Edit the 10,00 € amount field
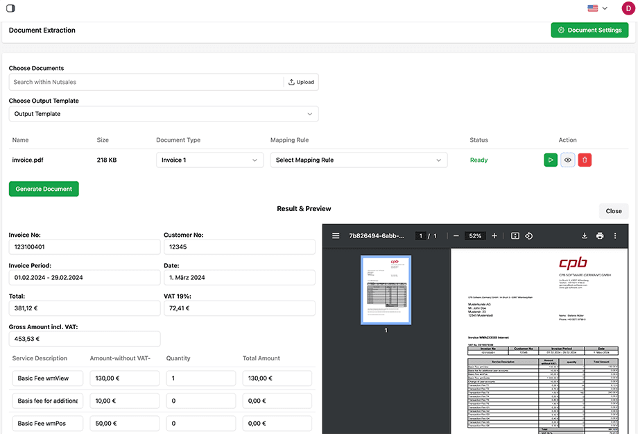The width and height of the screenshot is (638, 434). [x=125, y=401]
